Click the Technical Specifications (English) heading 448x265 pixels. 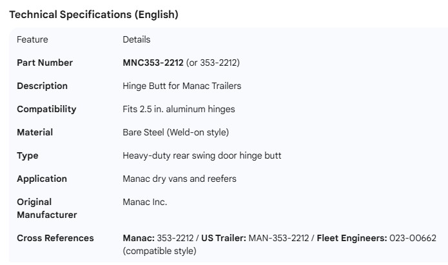[x=93, y=15]
